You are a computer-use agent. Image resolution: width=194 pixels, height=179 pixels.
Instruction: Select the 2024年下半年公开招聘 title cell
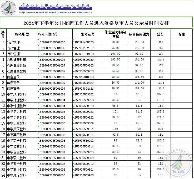click(x=96, y=23)
